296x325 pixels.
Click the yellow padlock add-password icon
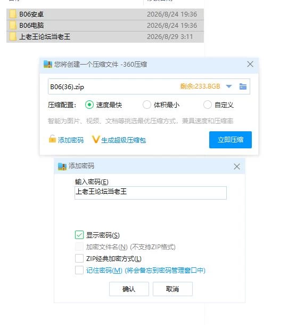point(52,139)
